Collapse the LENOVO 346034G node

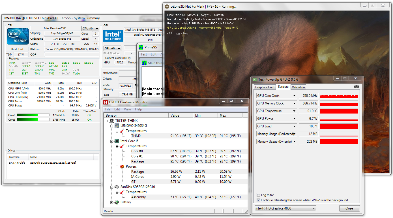112,126
